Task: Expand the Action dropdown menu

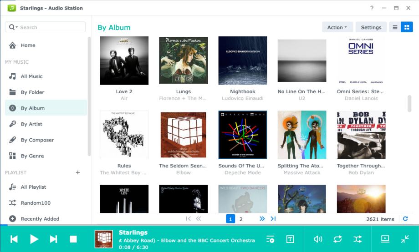Action: tap(337, 27)
